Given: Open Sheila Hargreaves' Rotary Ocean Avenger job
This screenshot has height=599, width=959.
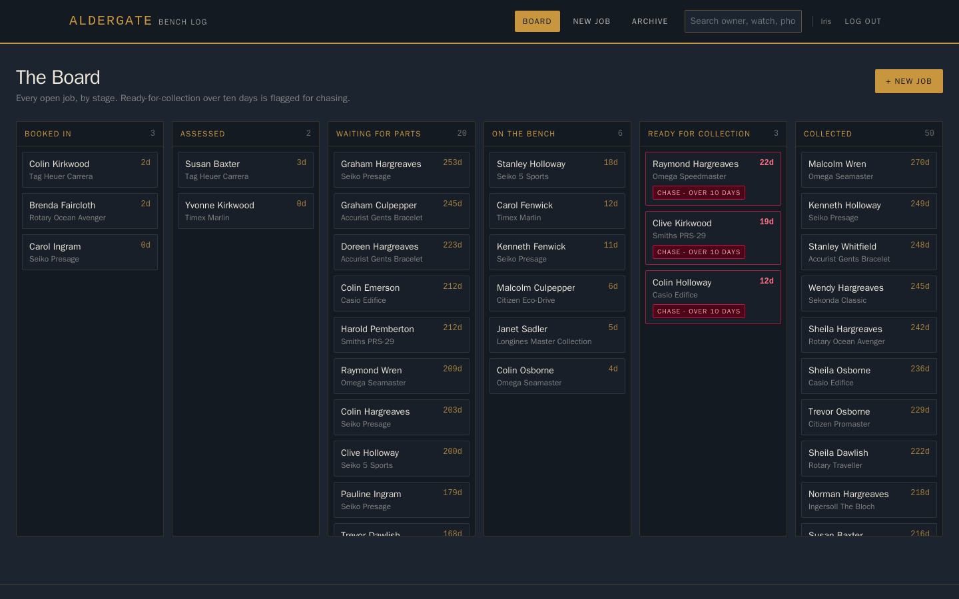Looking at the screenshot, I should point(869,335).
